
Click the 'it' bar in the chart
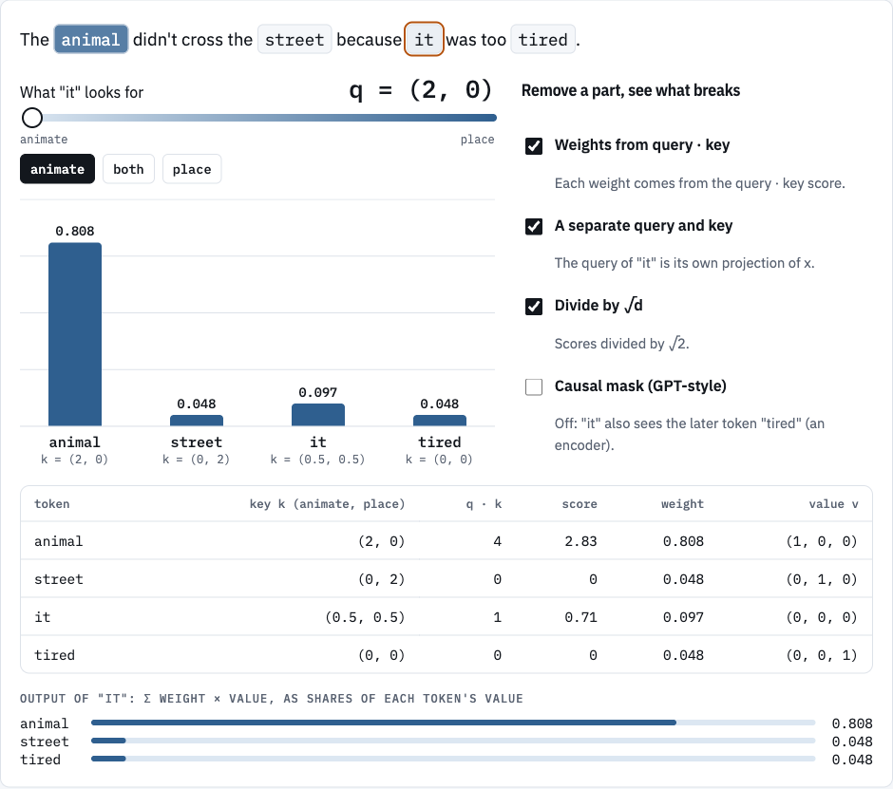[318, 415]
